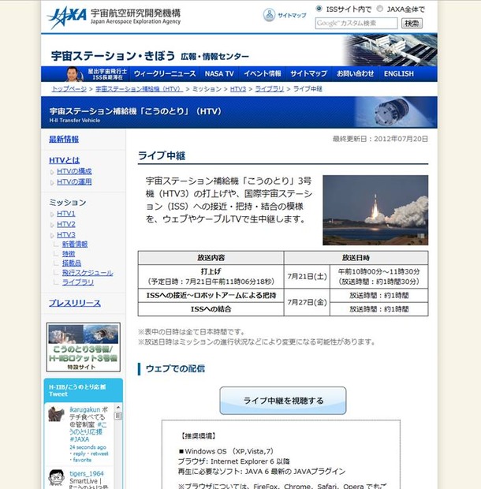Click the 7月21日(土) table cell
481x489 pixels.
[307, 277]
